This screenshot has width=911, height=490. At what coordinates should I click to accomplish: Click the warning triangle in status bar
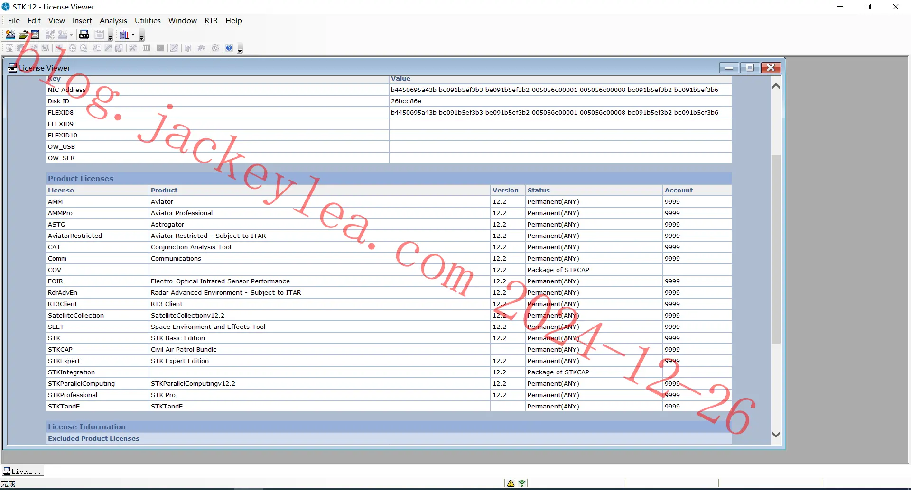pos(511,483)
